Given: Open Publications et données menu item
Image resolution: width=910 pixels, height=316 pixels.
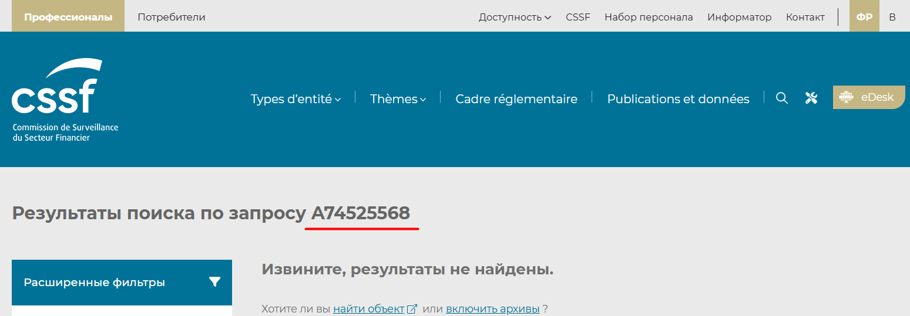Looking at the screenshot, I should tap(678, 99).
